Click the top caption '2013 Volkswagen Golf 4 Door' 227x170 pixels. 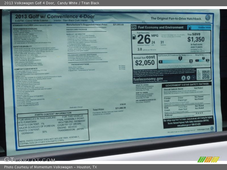click(x=30, y=3)
